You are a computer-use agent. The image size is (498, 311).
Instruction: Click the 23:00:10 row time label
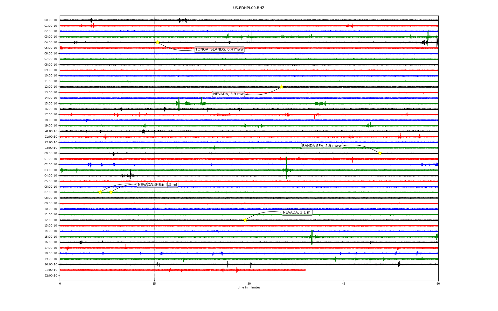(51, 148)
